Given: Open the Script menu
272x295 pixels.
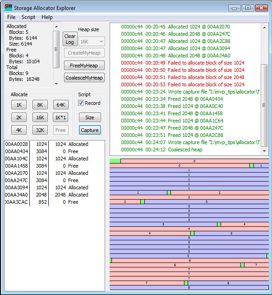Looking at the screenshot, I should 28,17.
